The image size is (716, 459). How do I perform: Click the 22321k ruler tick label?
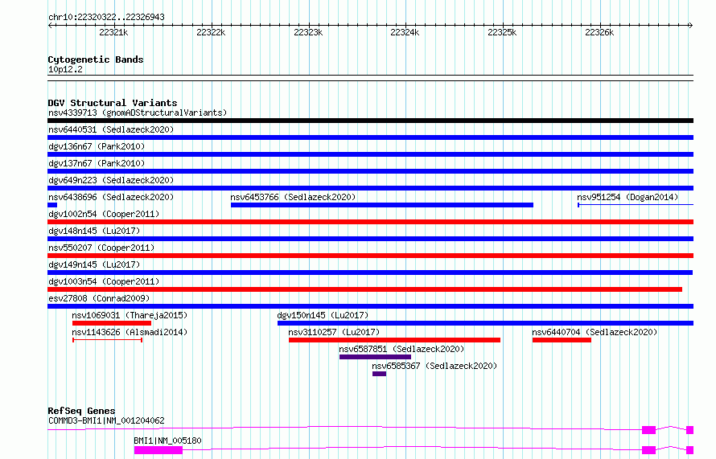click(113, 32)
